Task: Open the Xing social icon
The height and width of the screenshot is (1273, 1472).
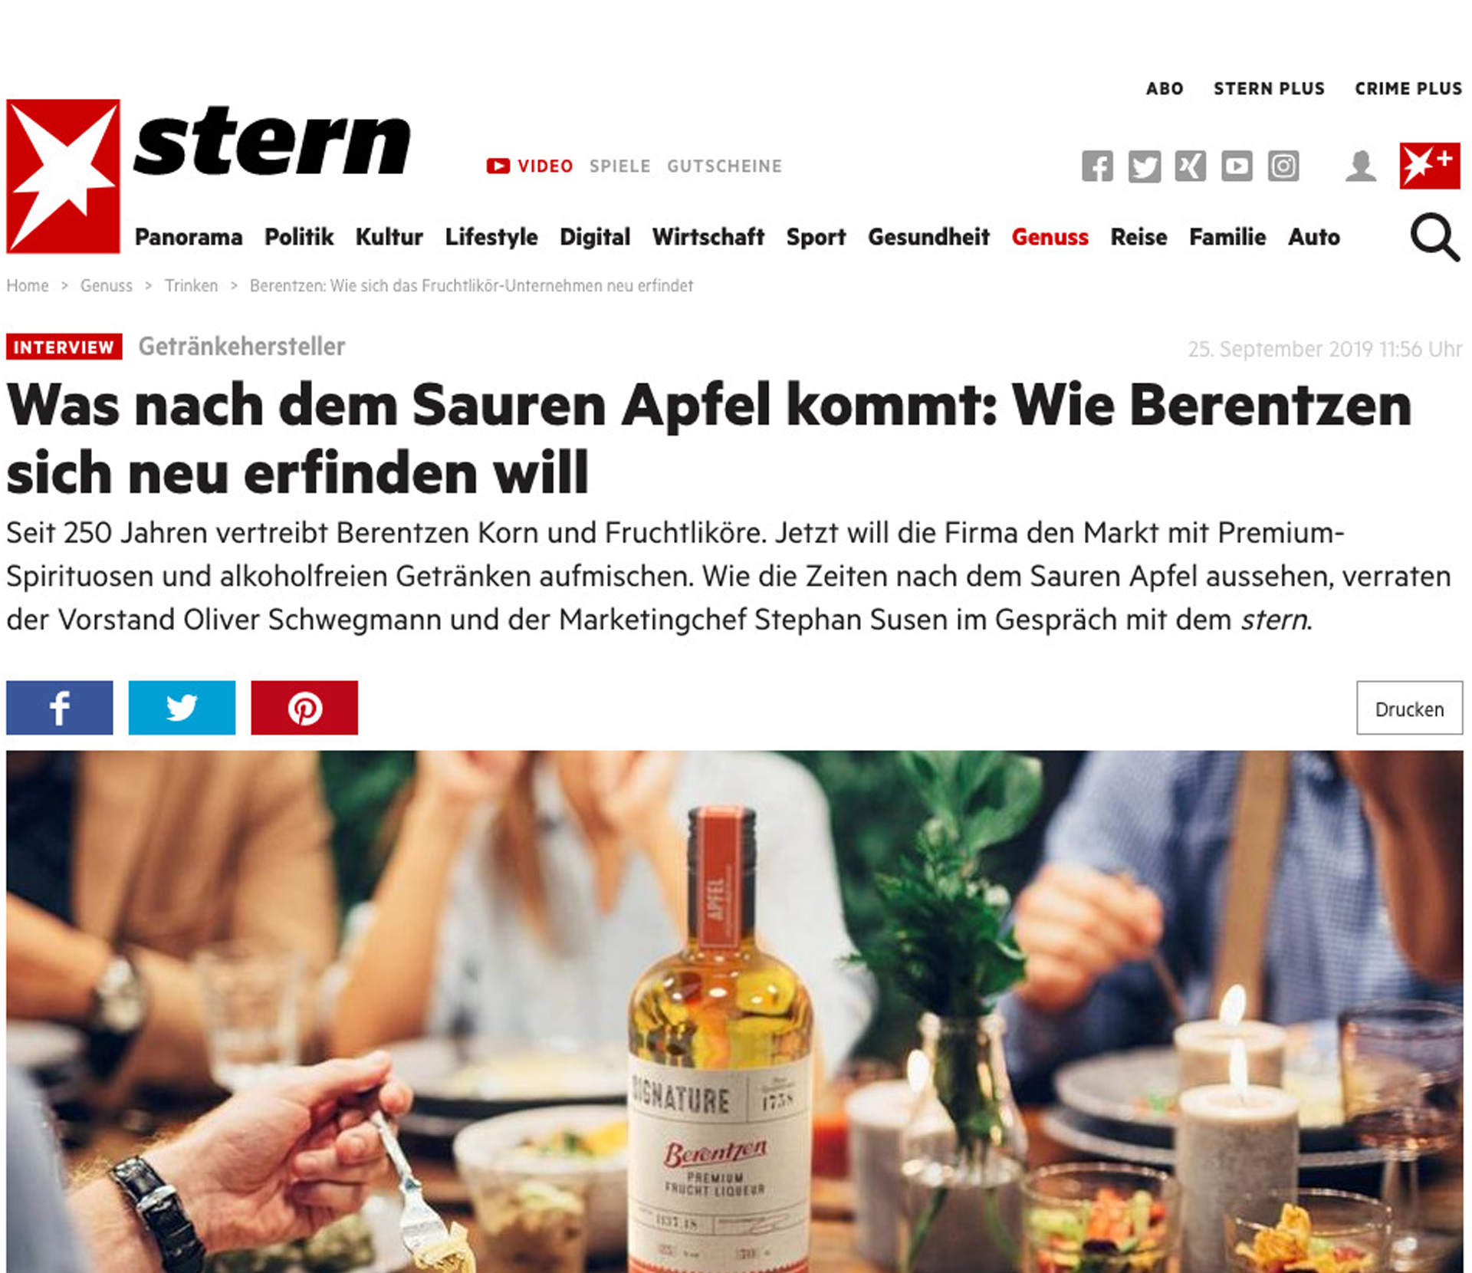Action: pos(1190,166)
